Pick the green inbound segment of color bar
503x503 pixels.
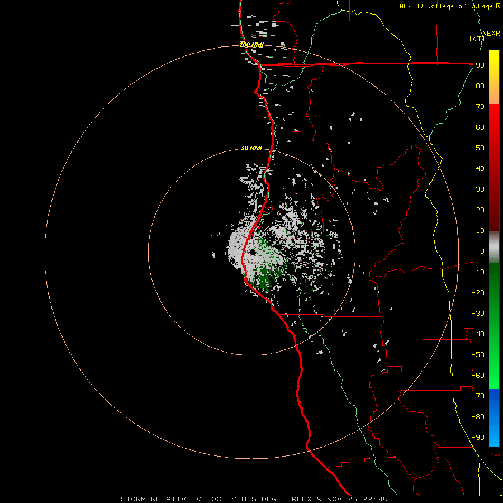click(493, 326)
